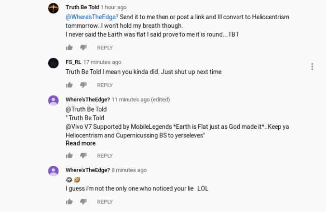This screenshot has width=326, height=212.
Task: Dislike the 11 minutes ago comment
Action: (x=83, y=156)
